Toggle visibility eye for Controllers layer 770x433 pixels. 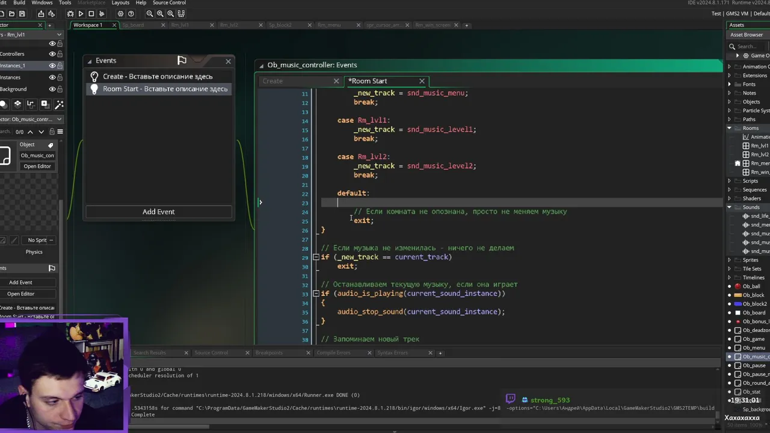[x=52, y=54]
